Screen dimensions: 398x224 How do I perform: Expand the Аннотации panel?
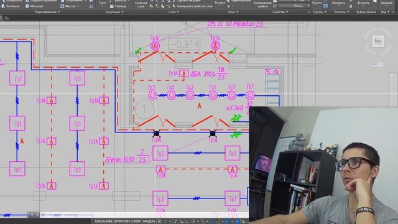pyautogui.click(x=114, y=12)
